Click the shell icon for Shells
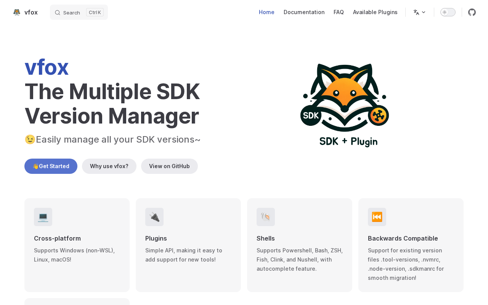This screenshot has height=305, width=488. 266,217
